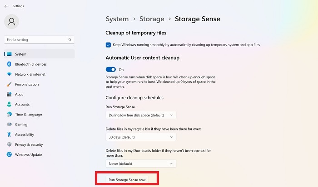Click the Find a setting search box

(40, 40)
